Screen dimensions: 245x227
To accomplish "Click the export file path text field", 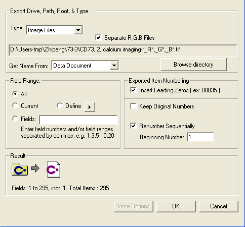I will tap(123, 50).
